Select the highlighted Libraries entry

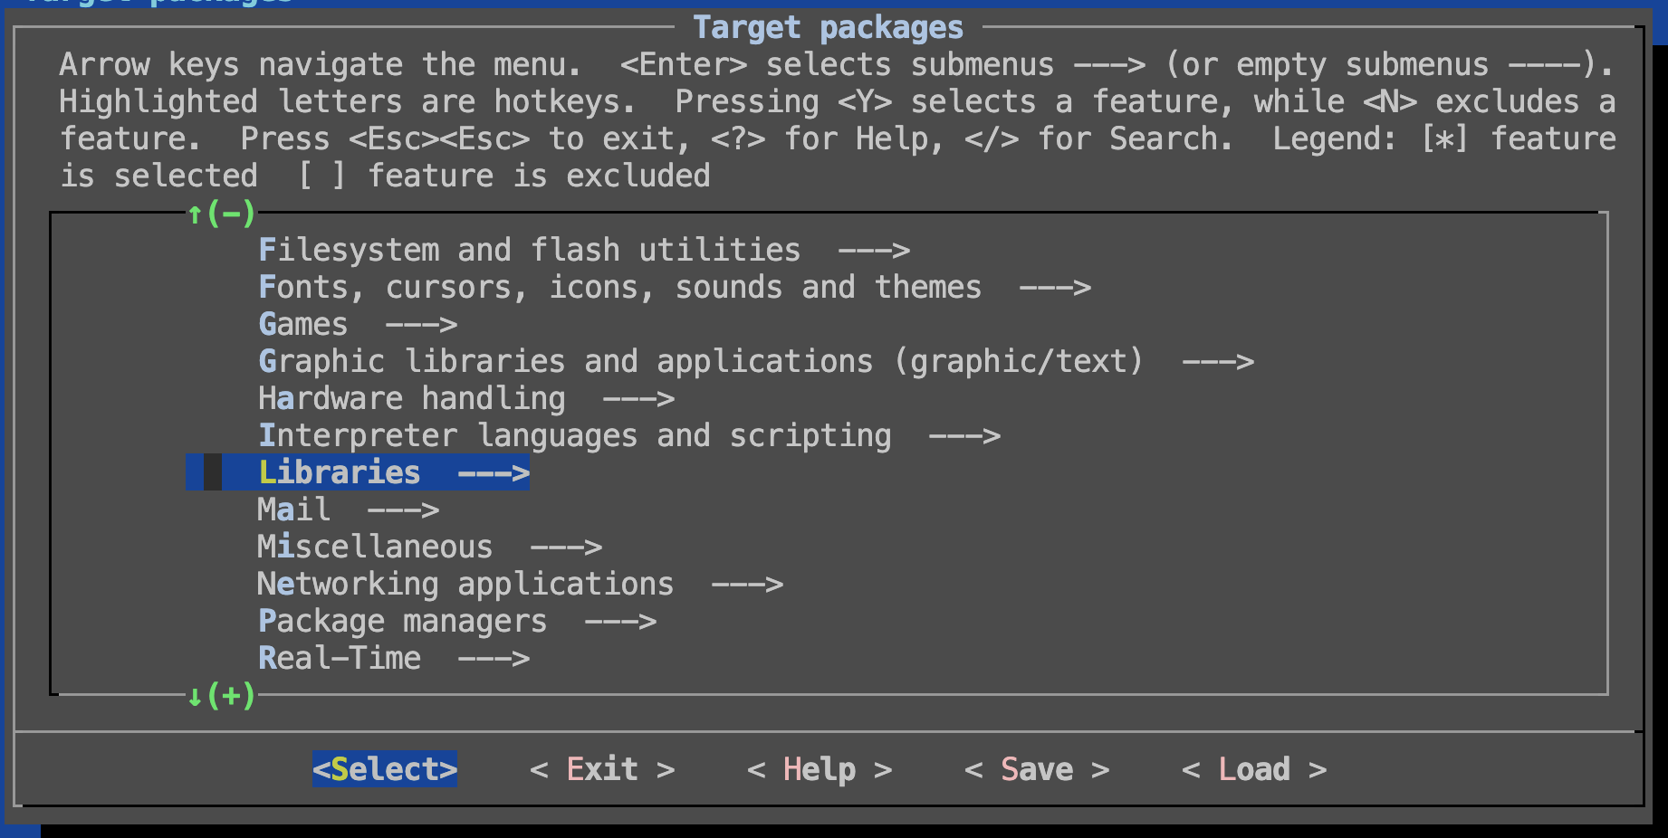(x=340, y=472)
